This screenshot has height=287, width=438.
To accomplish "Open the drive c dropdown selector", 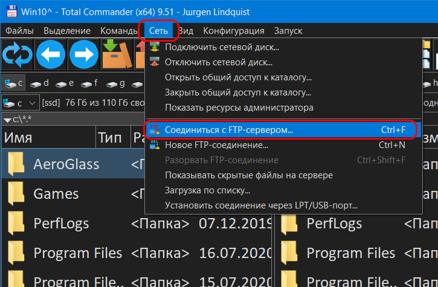I will [20, 103].
